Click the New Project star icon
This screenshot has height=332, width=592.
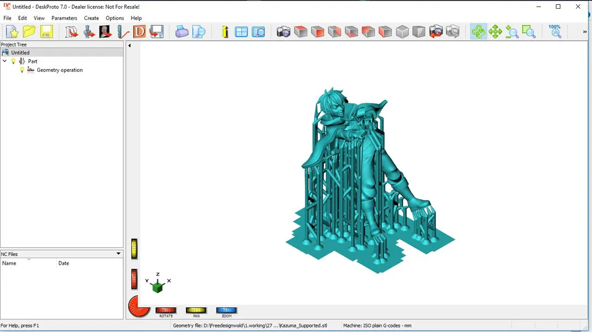pos(12,32)
